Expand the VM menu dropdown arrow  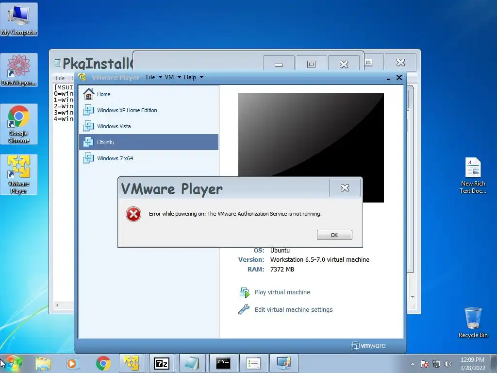tap(179, 77)
